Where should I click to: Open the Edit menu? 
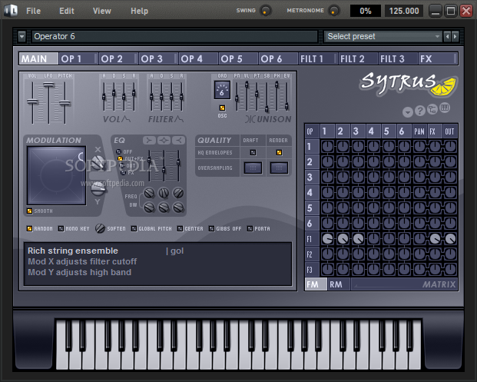tap(67, 11)
